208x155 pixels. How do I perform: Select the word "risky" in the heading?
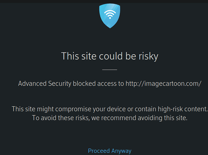[x=147, y=56]
